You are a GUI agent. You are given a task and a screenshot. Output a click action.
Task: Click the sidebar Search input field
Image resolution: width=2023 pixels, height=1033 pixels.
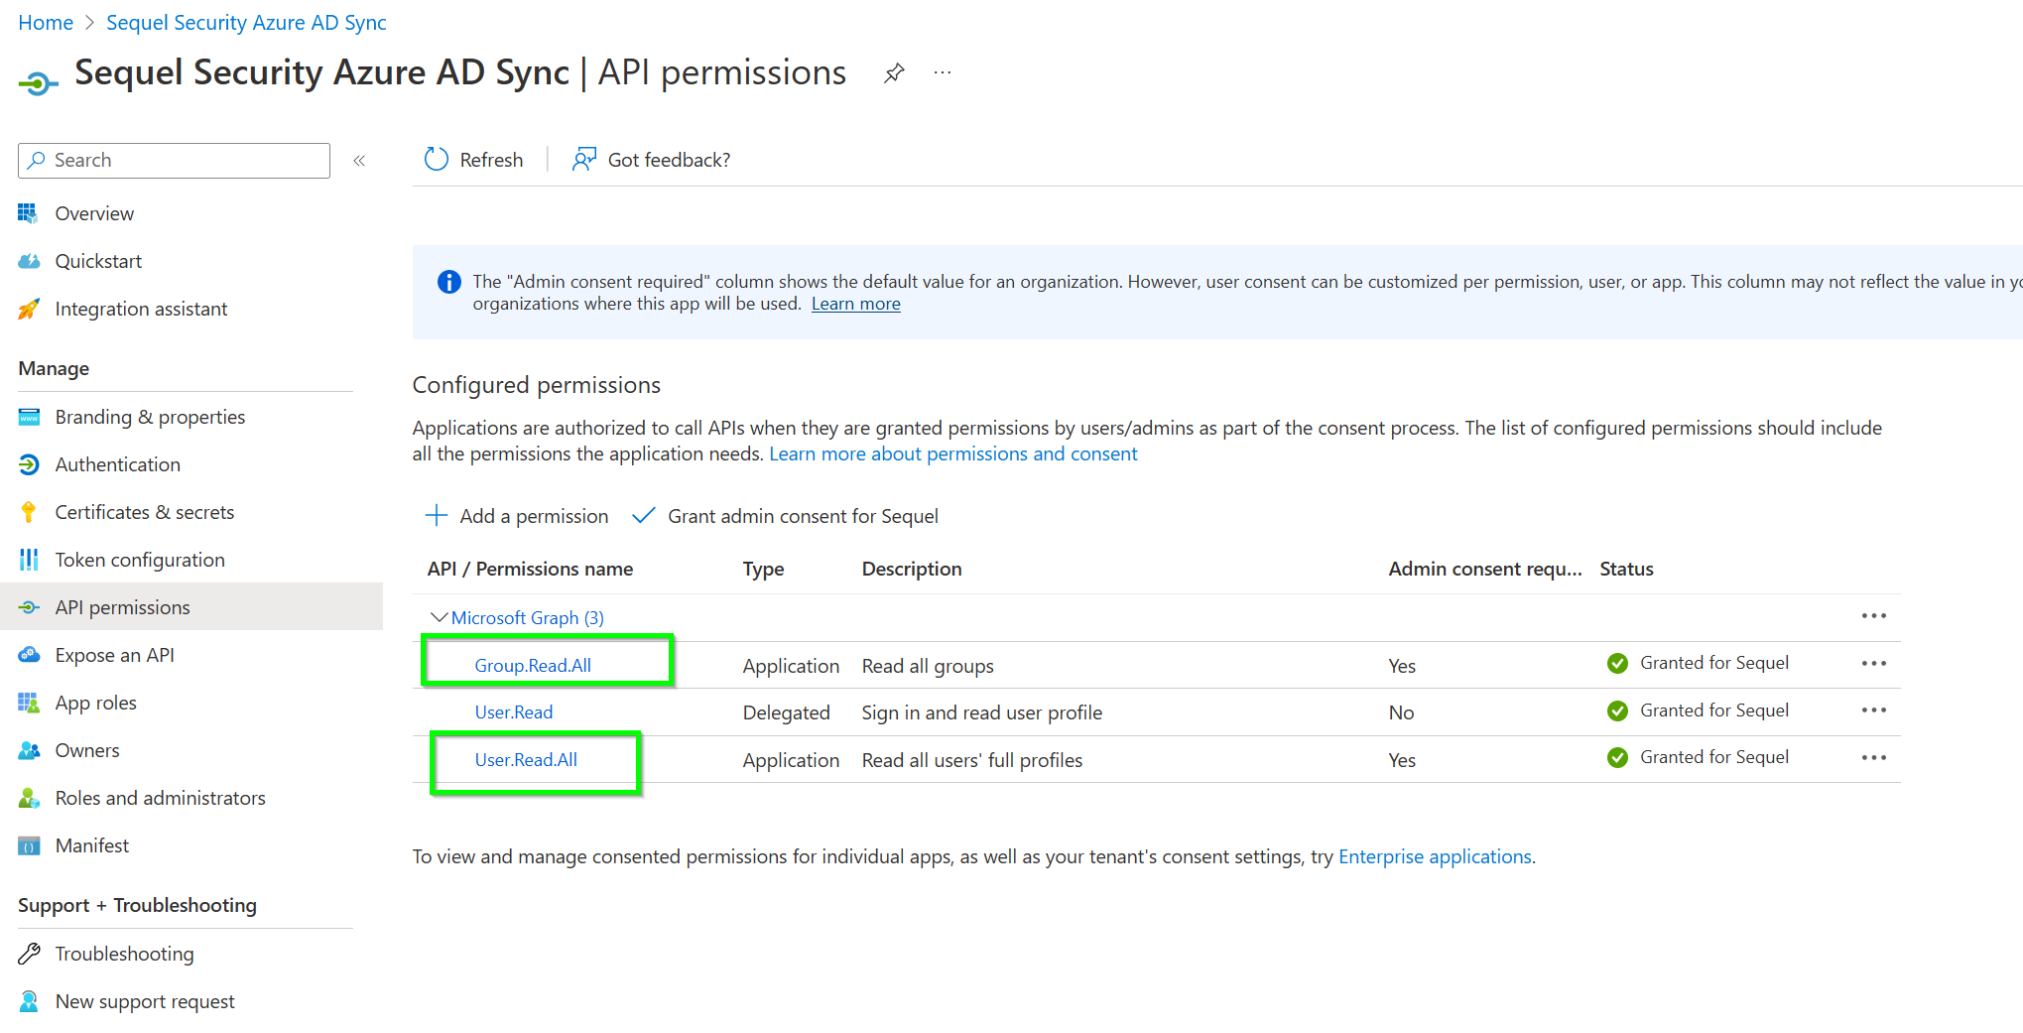(x=174, y=160)
